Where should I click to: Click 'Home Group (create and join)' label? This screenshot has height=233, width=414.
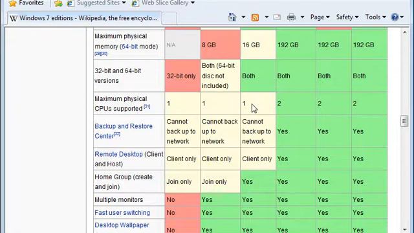129,182
